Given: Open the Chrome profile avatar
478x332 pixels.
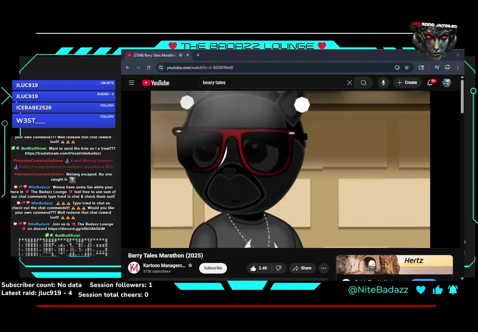Looking at the screenshot, I should click(x=447, y=67).
